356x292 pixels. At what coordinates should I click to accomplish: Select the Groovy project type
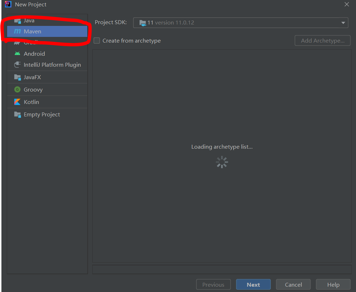pos(47,90)
